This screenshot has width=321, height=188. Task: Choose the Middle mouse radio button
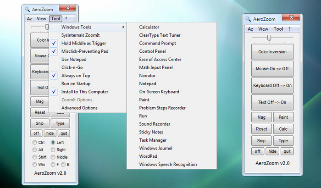[x=53, y=157]
